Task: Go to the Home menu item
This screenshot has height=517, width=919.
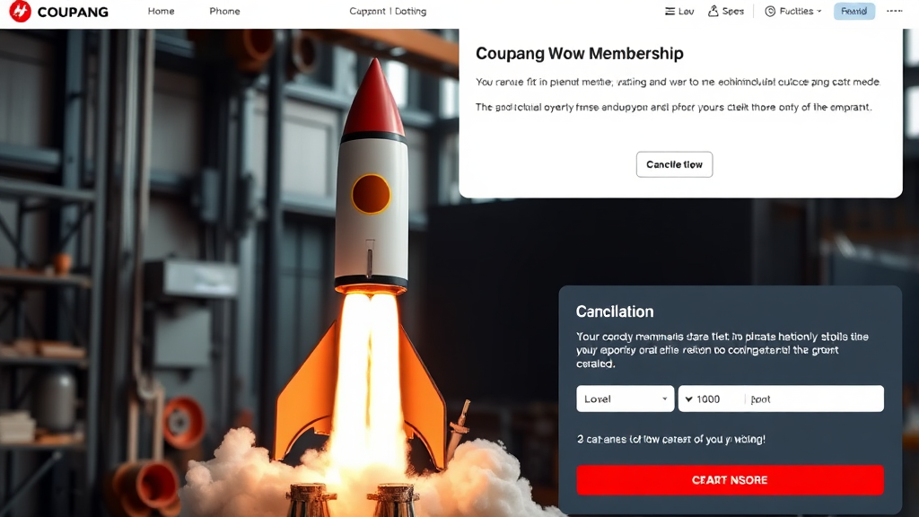Action: point(162,11)
